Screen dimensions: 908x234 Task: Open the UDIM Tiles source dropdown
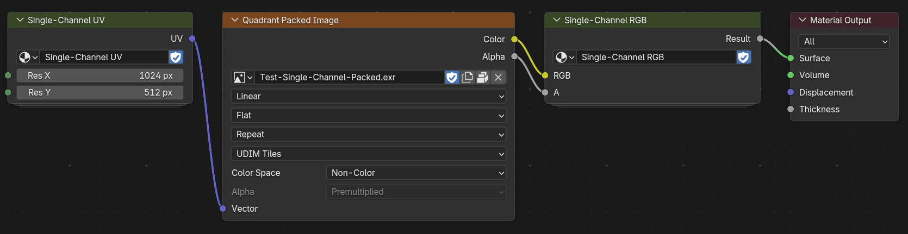point(369,154)
